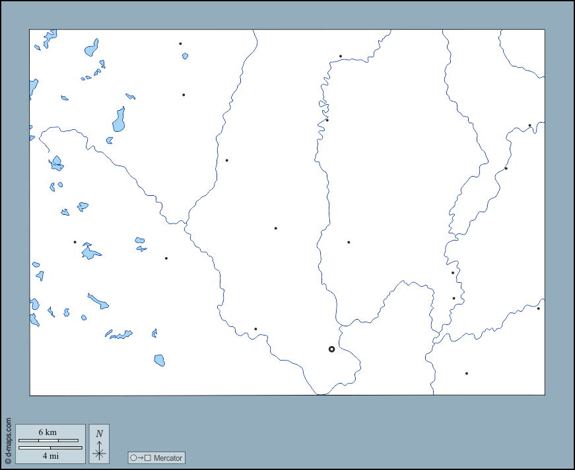
Task: Click the westernmost city dot among the lakes
Action: click(75, 242)
